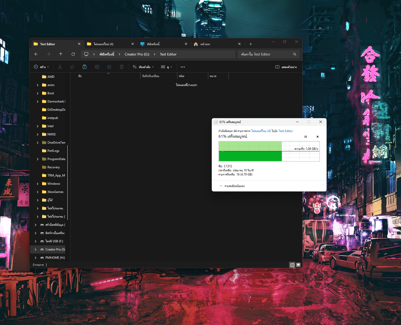Open the See more ellipsis menu

pyautogui.click(x=183, y=67)
